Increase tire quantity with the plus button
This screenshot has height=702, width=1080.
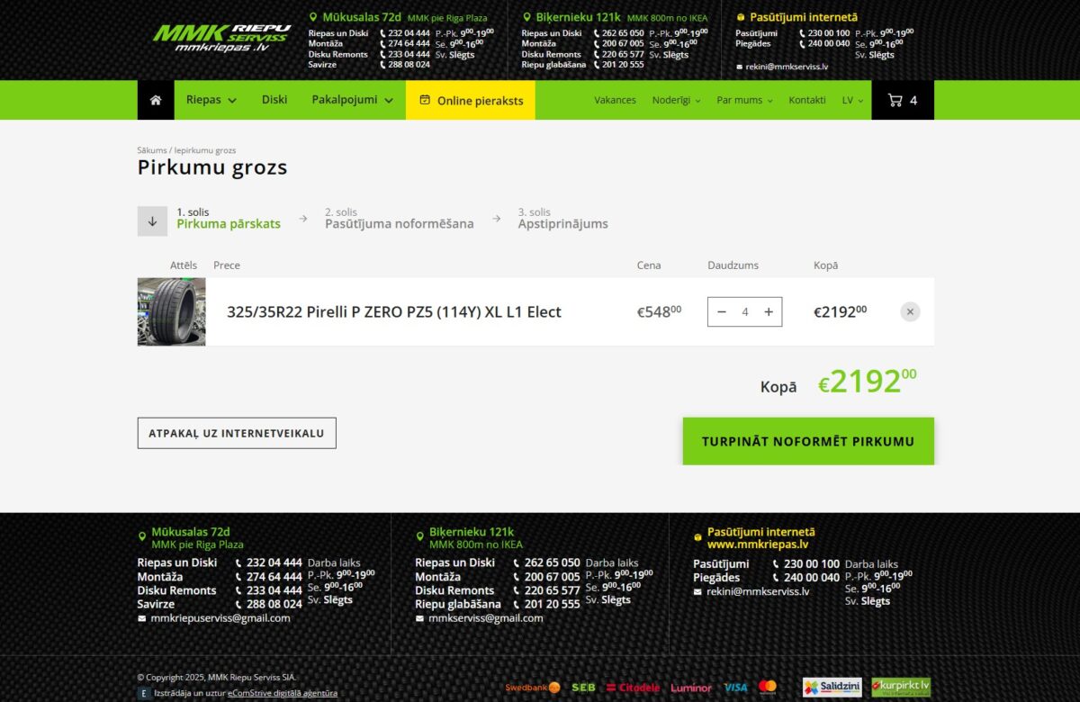pos(768,311)
